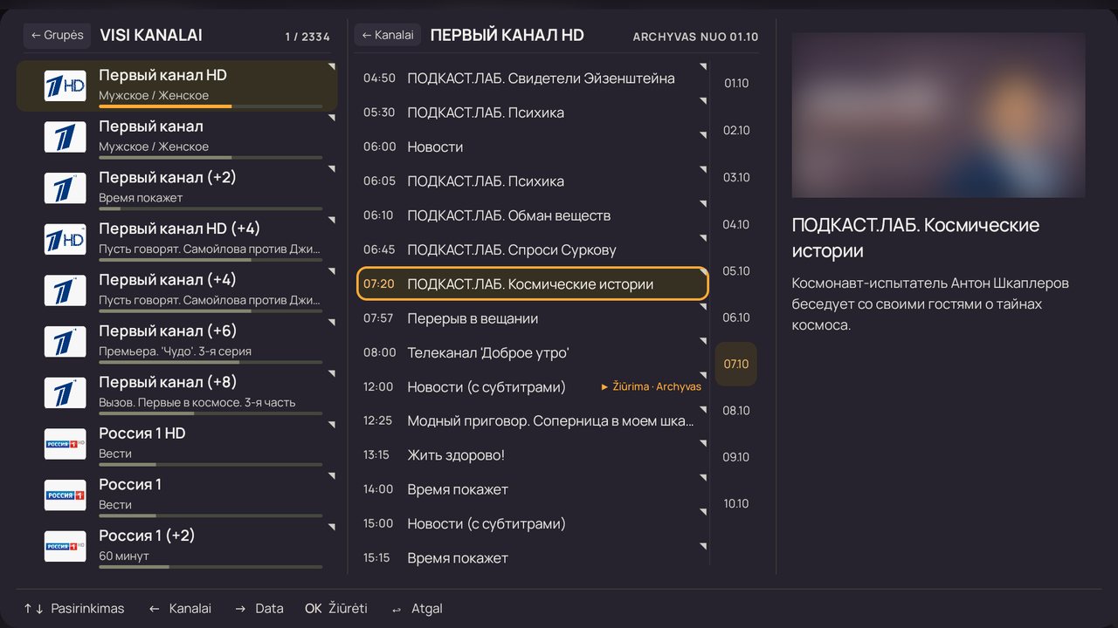The image size is (1118, 628).
Task: Play ПОДКАСТ.ЛАБ. Обмен веществ at 06:10
Action: coord(533,215)
